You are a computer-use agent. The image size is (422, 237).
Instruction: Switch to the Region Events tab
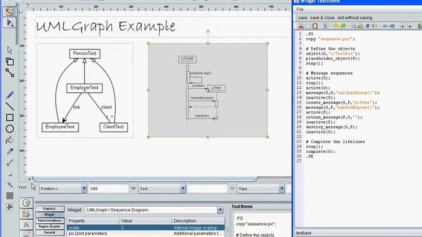(49, 226)
